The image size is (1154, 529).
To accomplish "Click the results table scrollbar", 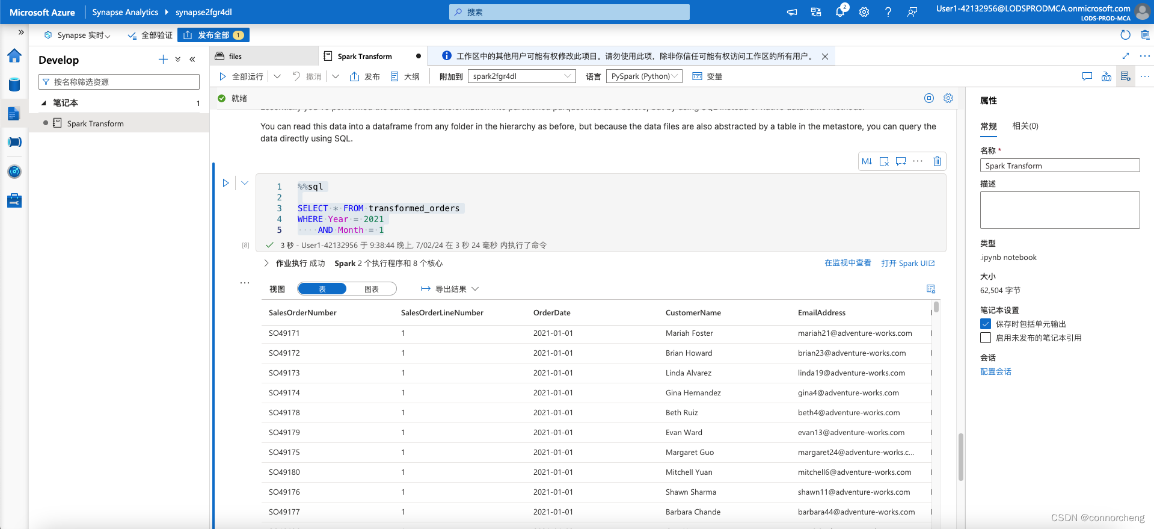I will coord(936,307).
